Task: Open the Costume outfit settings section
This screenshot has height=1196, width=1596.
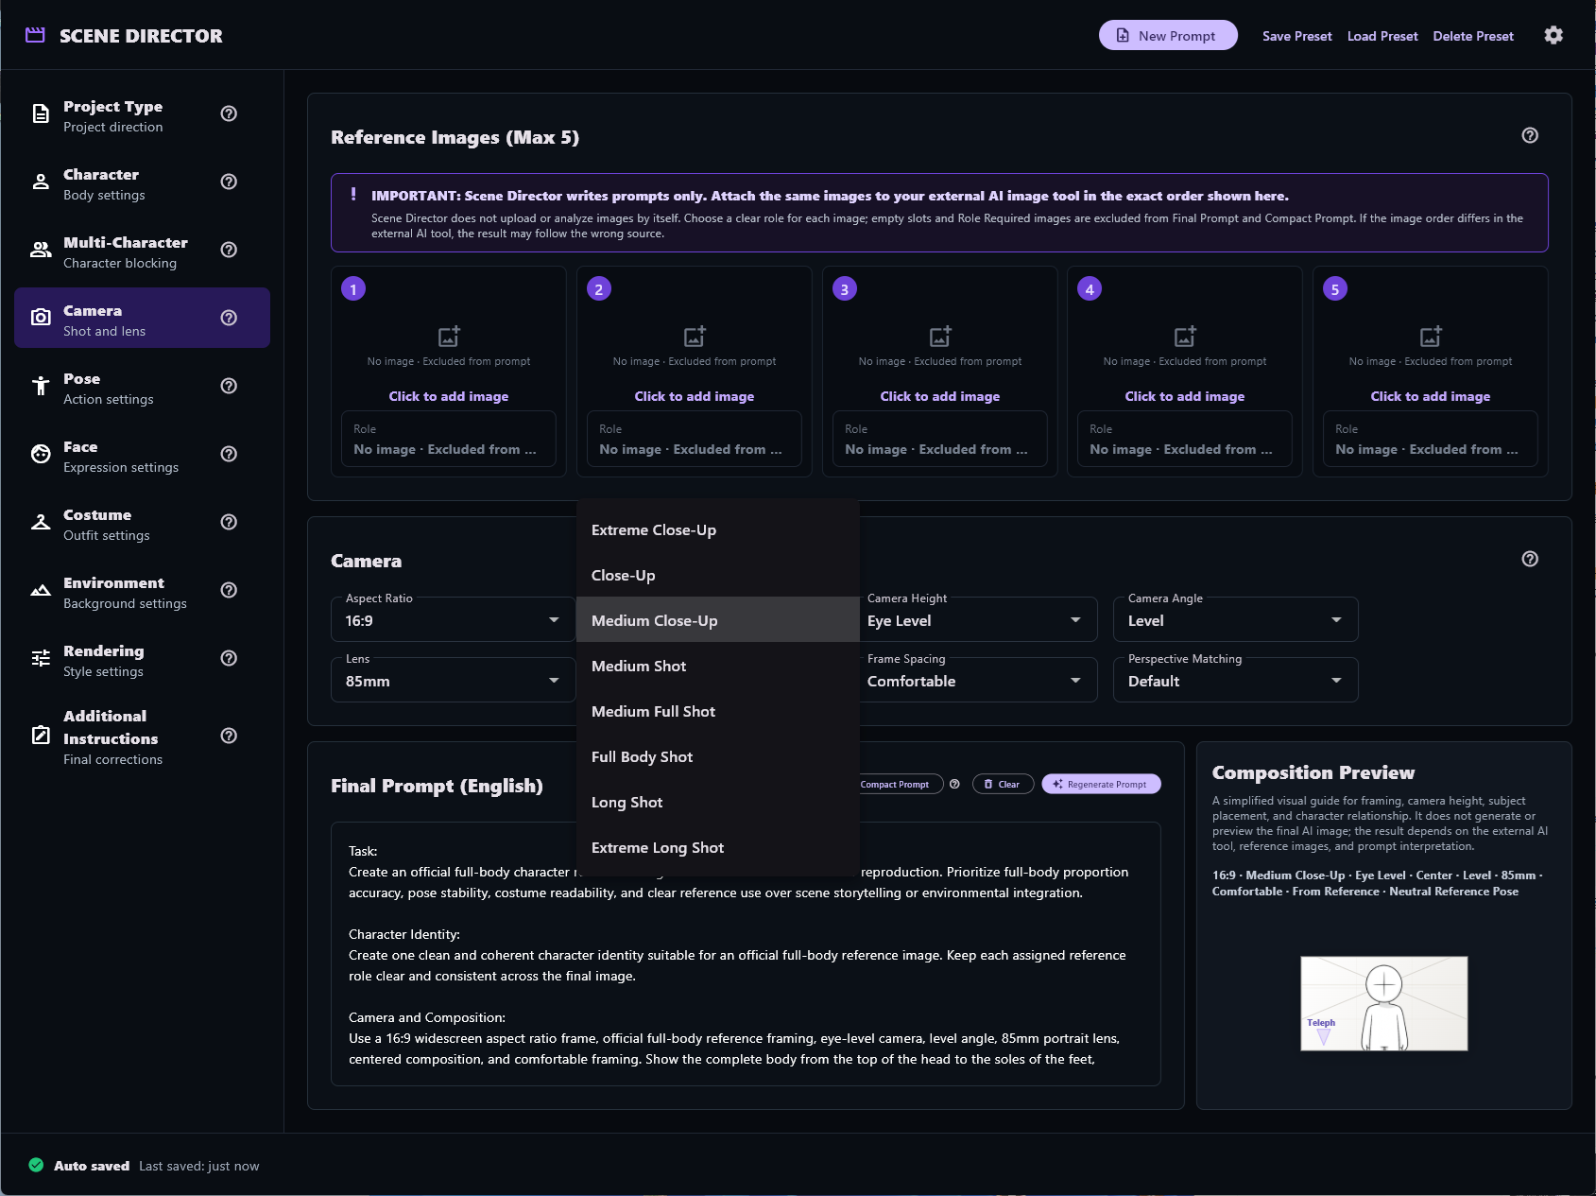Action: point(142,522)
